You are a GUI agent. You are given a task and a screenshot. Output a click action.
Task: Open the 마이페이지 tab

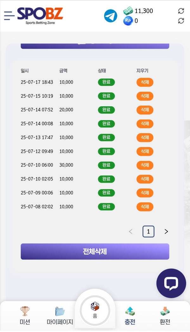pyautogui.click(x=60, y=316)
